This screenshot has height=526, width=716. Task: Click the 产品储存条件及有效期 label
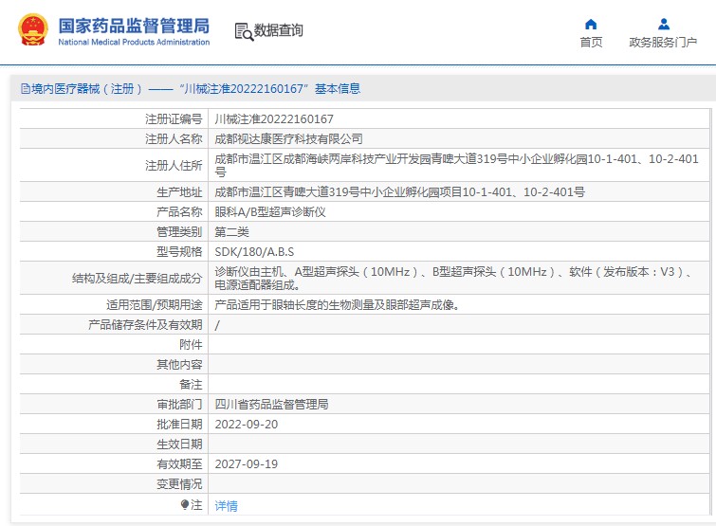click(x=145, y=325)
